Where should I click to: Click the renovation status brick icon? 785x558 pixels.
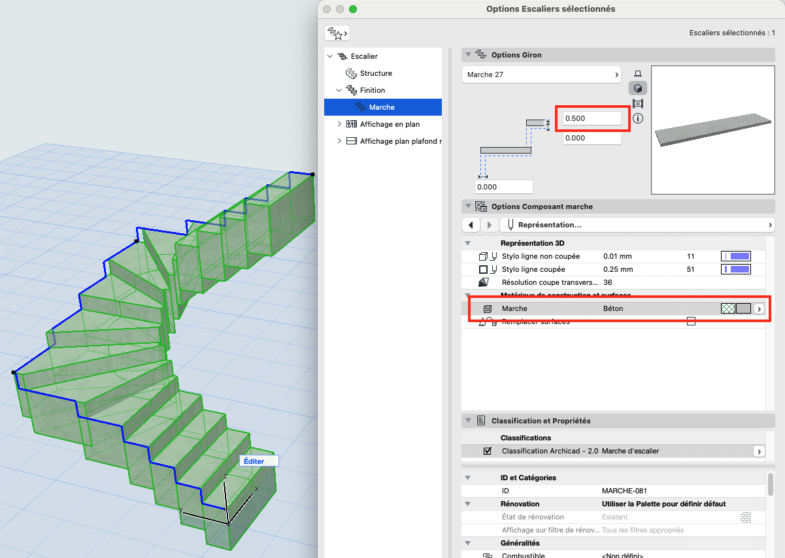(x=746, y=517)
